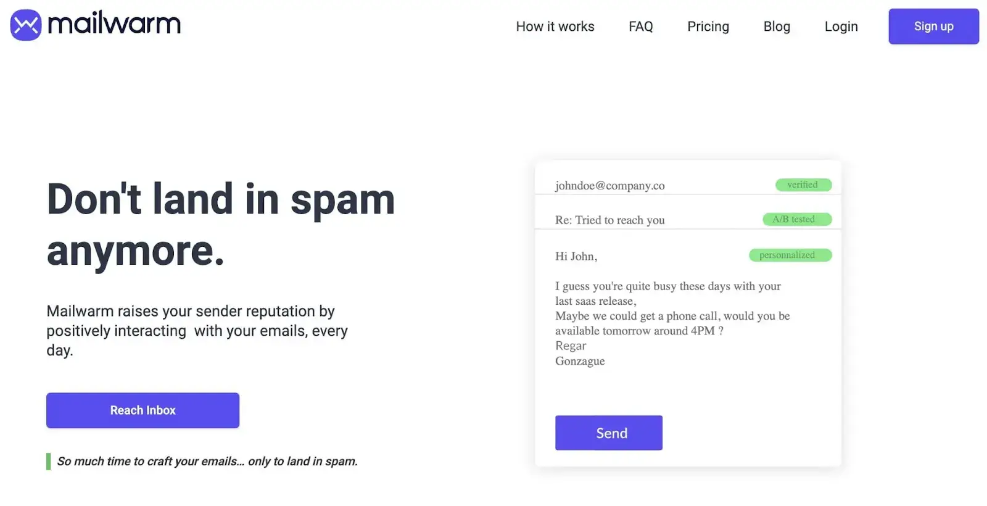Click the Hi John greeting line
Image resolution: width=987 pixels, height=506 pixels.
point(576,256)
